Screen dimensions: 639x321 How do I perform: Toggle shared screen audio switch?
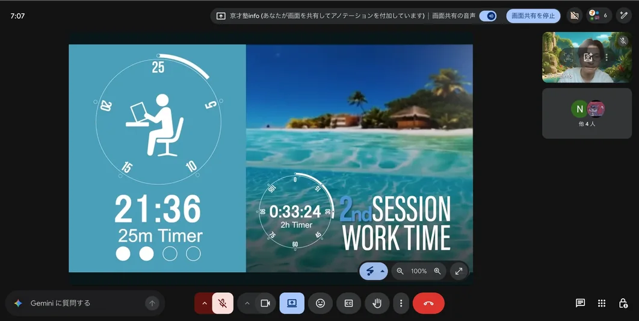coord(488,16)
